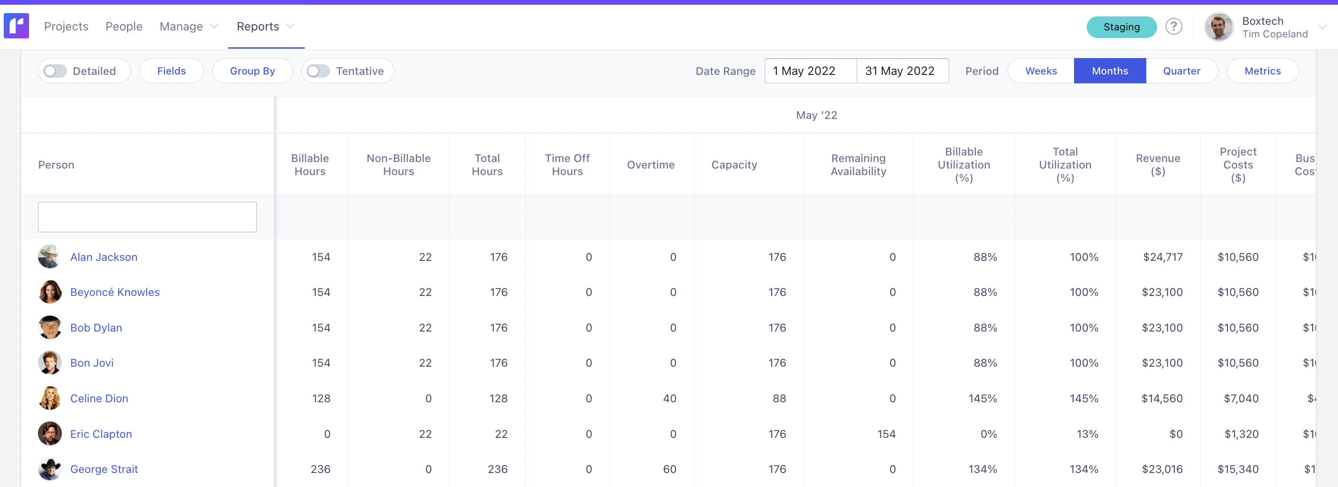The image size is (1338, 487).
Task: Click Celine Dion's avatar thumbnail
Action: tap(49, 398)
